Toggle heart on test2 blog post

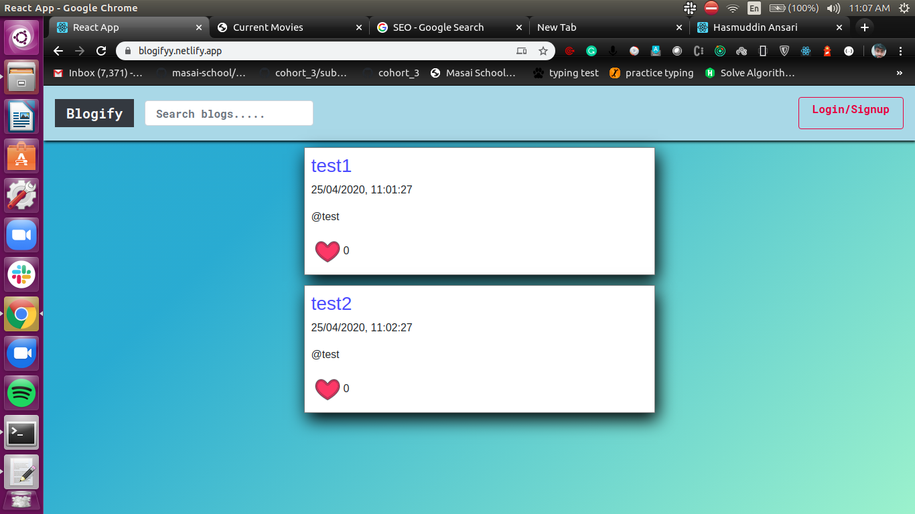coord(327,389)
